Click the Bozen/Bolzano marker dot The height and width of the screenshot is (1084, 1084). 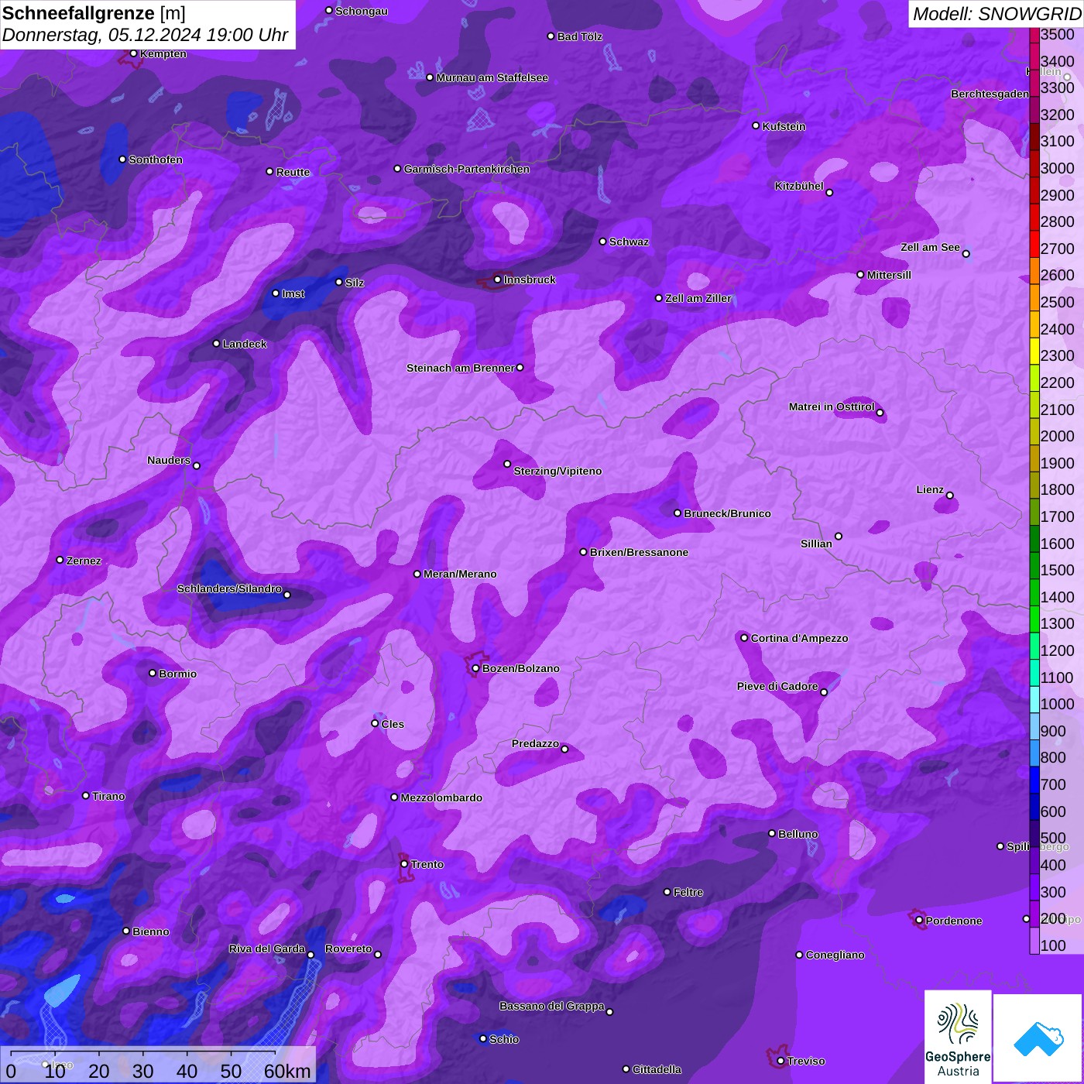click(476, 668)
